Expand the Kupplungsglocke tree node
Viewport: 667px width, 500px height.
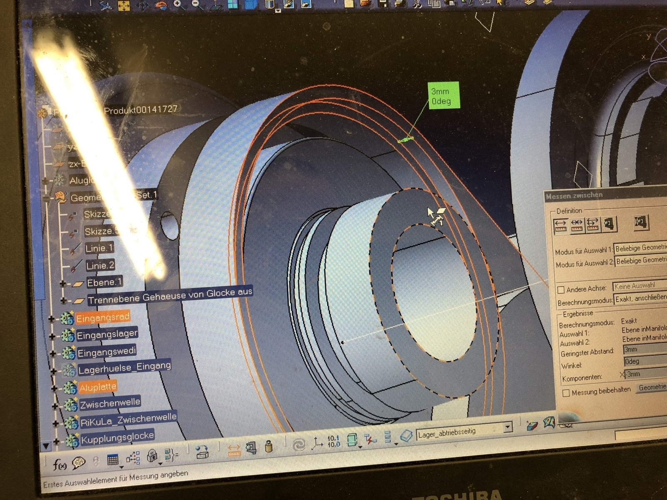(x=56, y=441)
